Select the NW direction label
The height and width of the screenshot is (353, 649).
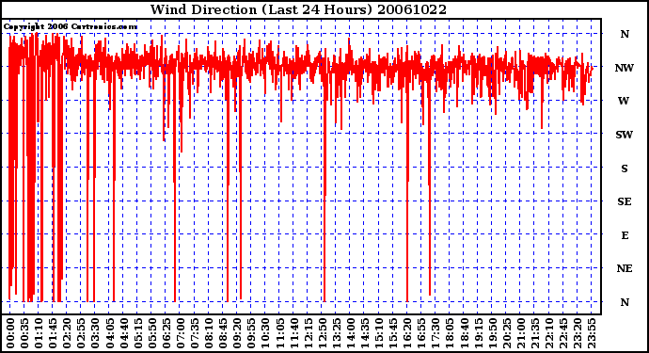click(625, 68)
